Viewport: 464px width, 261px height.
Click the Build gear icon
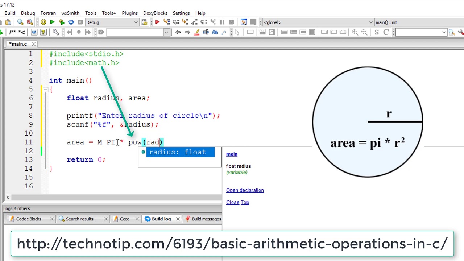pos(43,22)
